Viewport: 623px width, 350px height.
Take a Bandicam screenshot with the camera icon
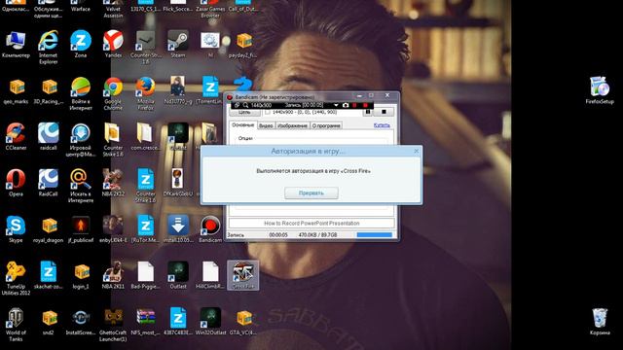346,105
